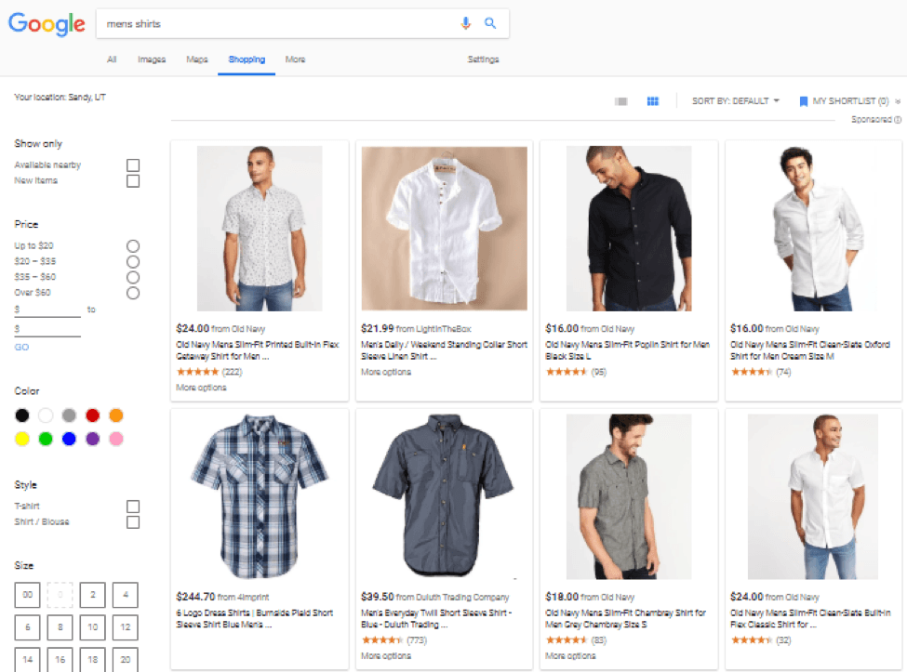Enable the Available nearby checkbox
The image size is (907, 672).
pos(133,165)
